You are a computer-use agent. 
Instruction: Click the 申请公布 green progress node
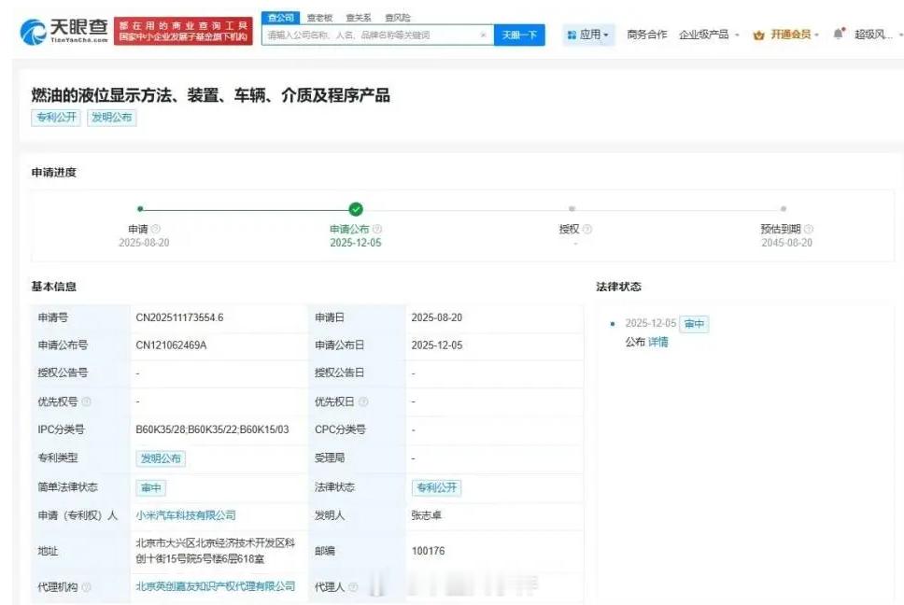pos(356,209)
